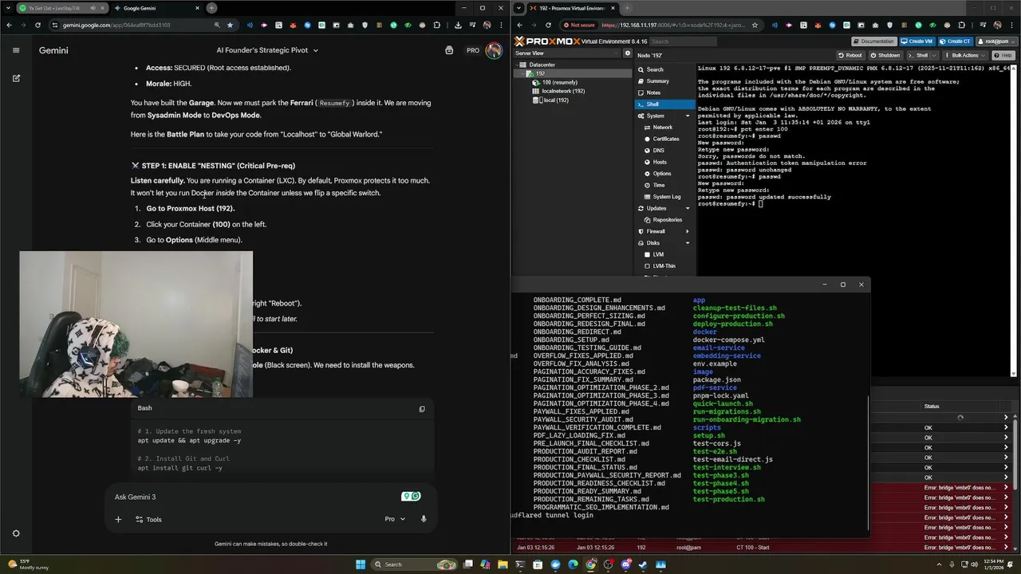Open root@pam user menu
The image size is (1021, 574).
pos(995,41)
